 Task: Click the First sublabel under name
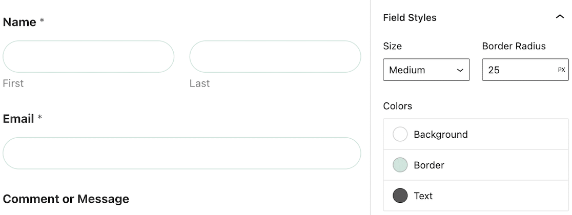click(x=13, y=83)
